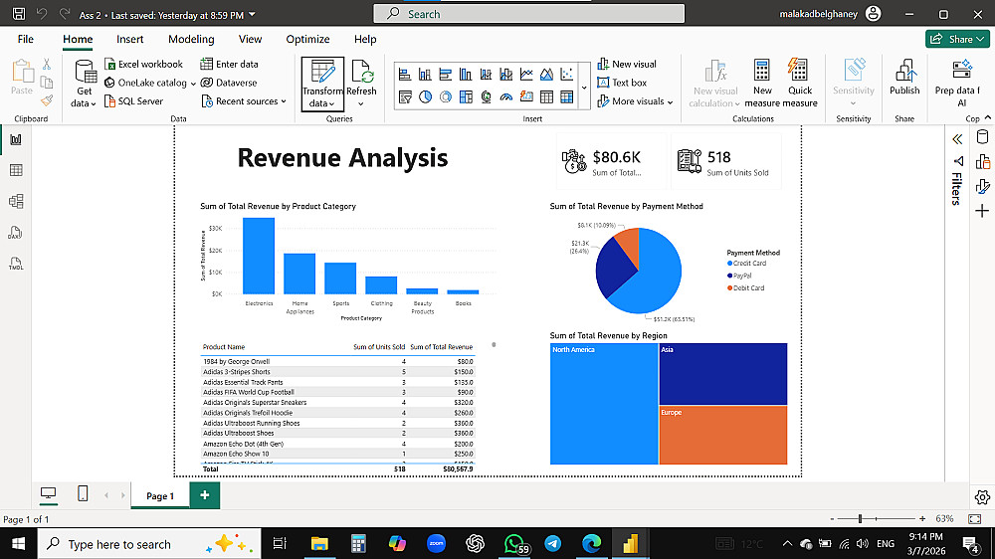
Task: Click the New measure button
Action: [x=762, y=84]
